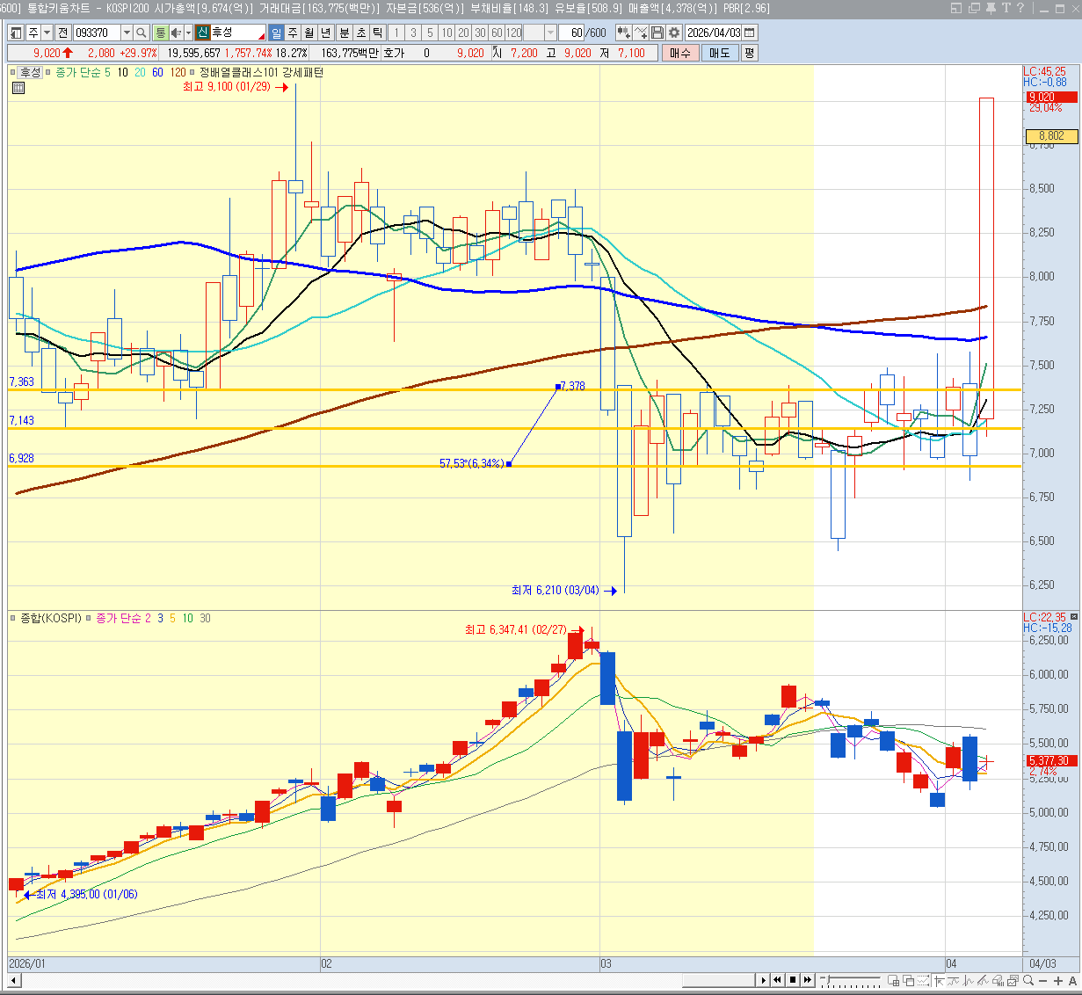Screen dimensions: 1082x995
Task: Click the 매도 sell button
Action: 720,53
